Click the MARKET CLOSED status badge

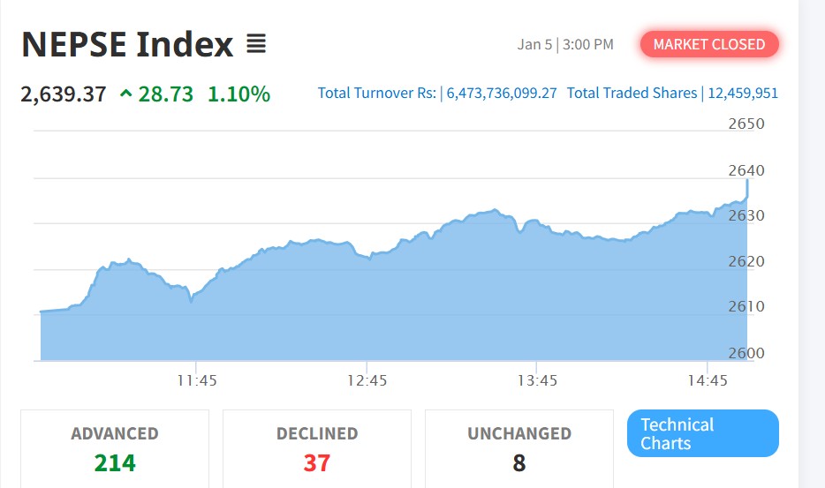pyautogui.click(x=709, y=44)
